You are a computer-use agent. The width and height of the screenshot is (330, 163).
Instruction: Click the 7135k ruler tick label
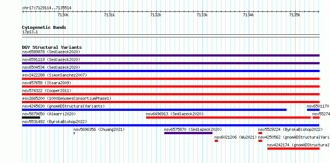coord(295,15)
